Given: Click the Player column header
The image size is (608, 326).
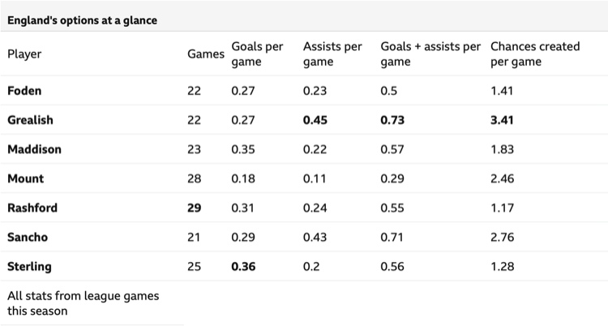Looking at the screenshot, I should click(24, 54).
